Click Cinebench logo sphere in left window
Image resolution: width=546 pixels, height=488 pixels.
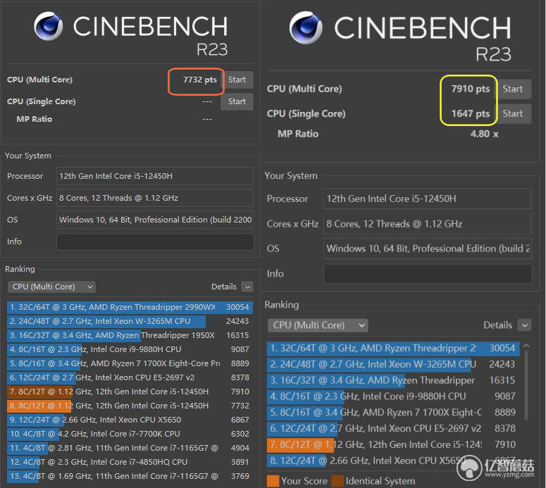[49, 27]
